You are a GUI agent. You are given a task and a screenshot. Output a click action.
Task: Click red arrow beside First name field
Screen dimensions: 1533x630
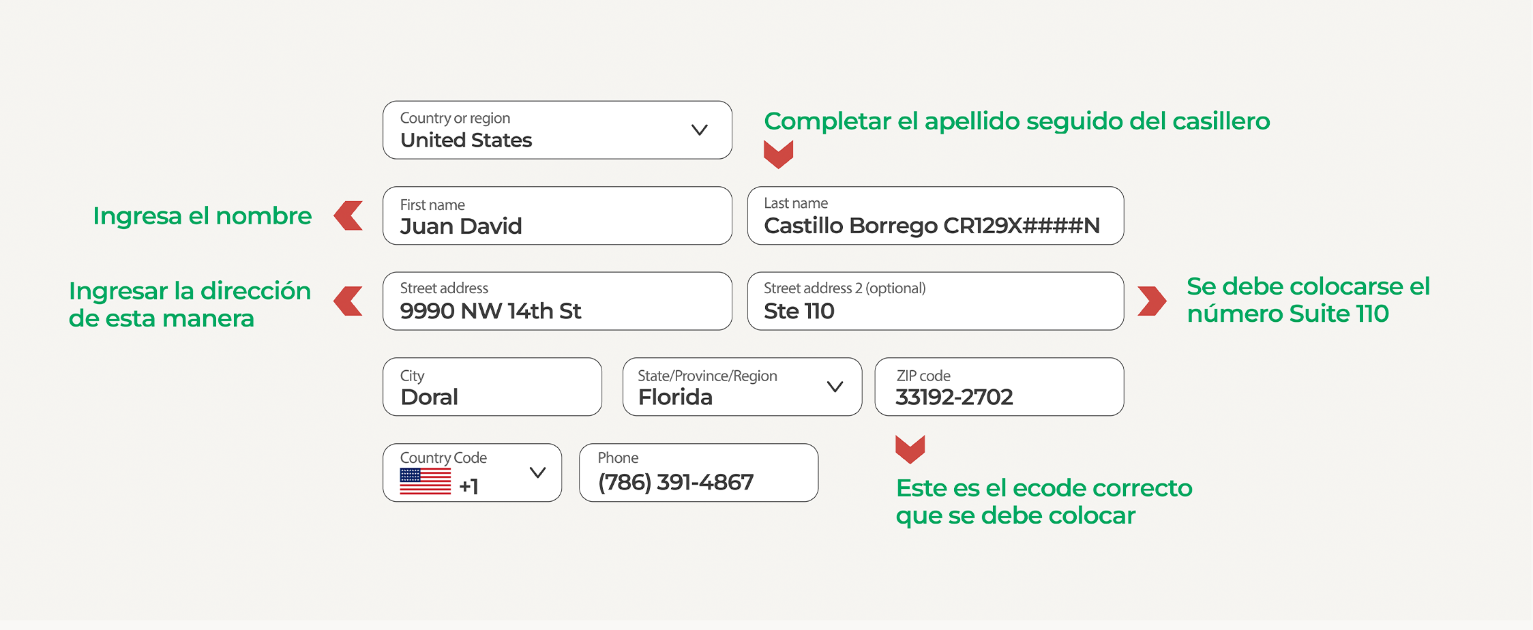click(x=348, y=215)
